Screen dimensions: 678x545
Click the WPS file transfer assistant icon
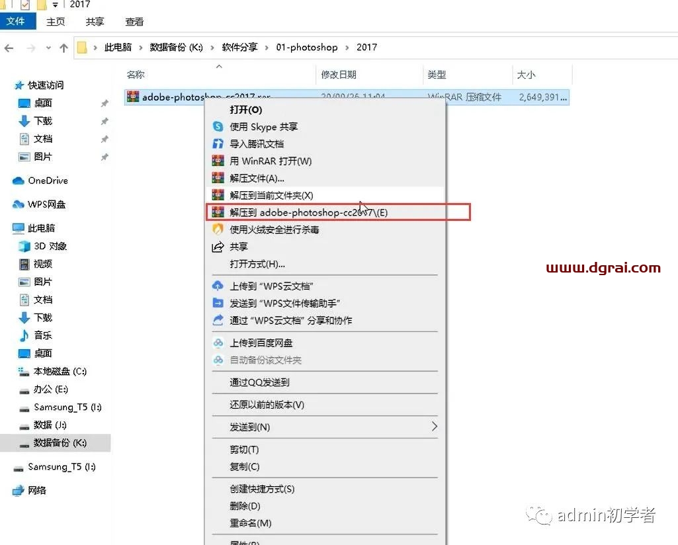coord(218,303)
